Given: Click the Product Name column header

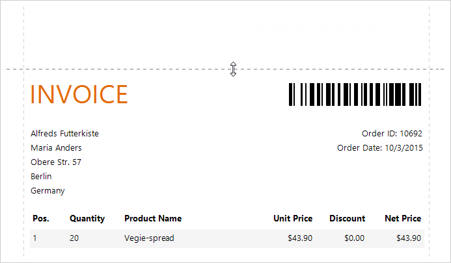Looking at the screenshot, I should pos(153,219).
